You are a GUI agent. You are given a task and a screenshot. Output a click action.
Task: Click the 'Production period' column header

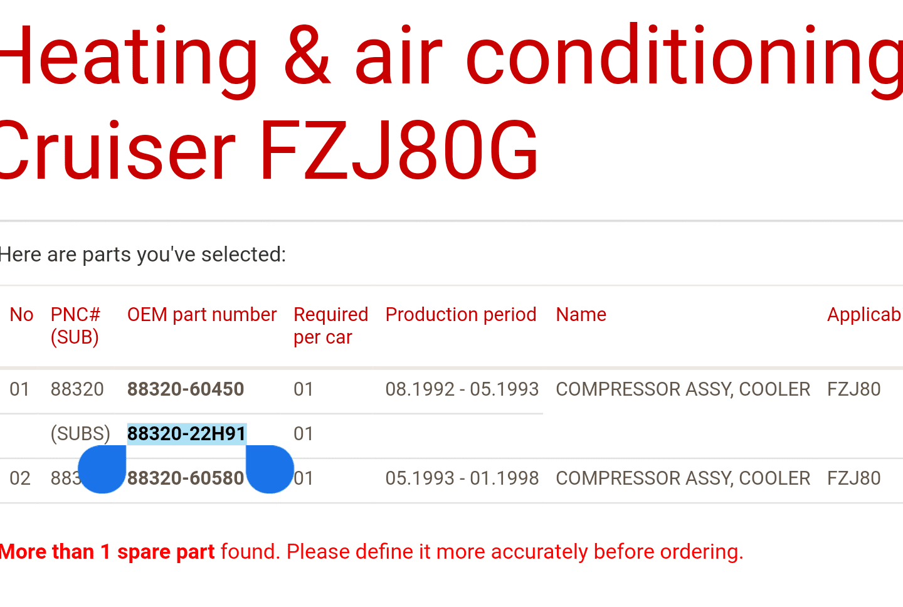(461, 315)
